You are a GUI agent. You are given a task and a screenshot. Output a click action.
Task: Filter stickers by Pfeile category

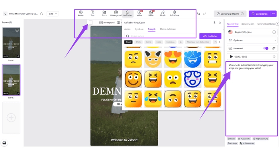[x=138, y=42]
